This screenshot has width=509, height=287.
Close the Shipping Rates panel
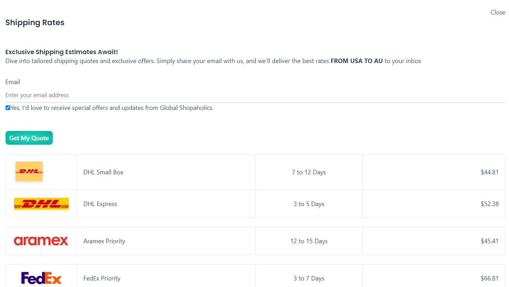498,12
